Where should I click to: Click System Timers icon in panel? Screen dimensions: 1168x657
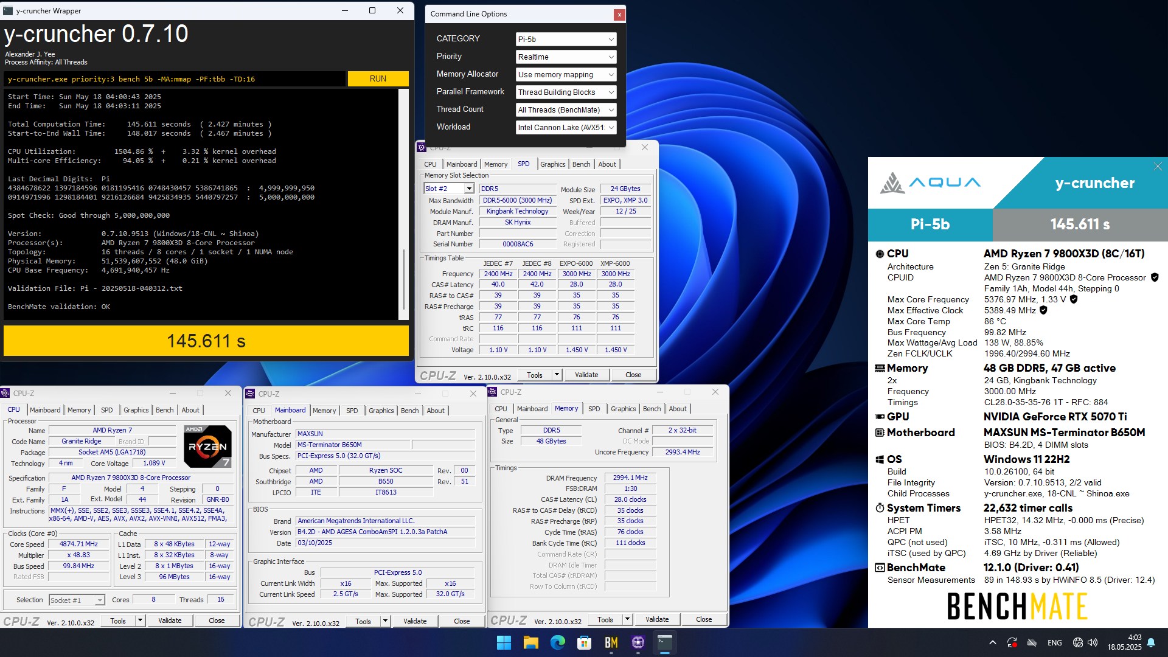coord(880,508)
